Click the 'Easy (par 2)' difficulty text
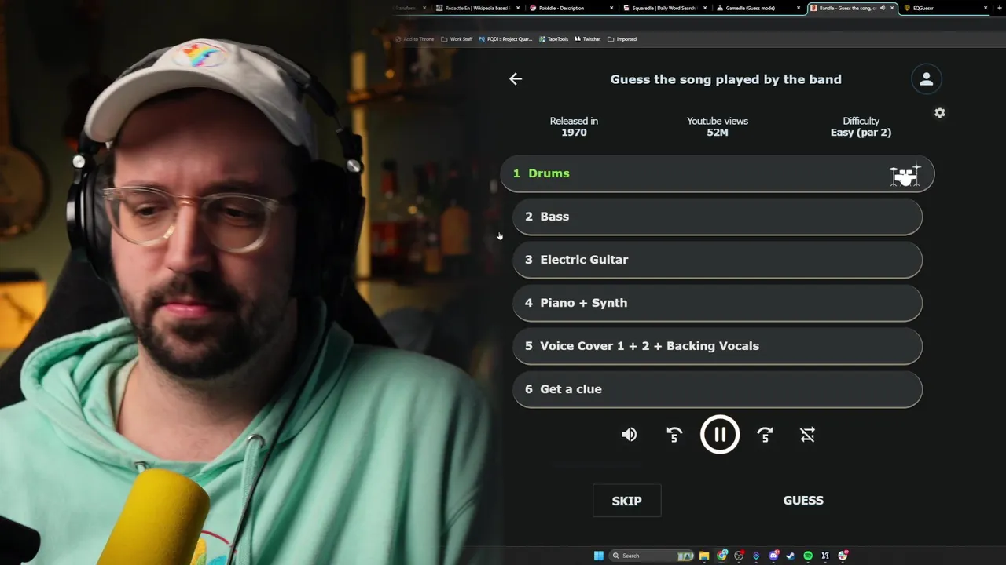 861,133
